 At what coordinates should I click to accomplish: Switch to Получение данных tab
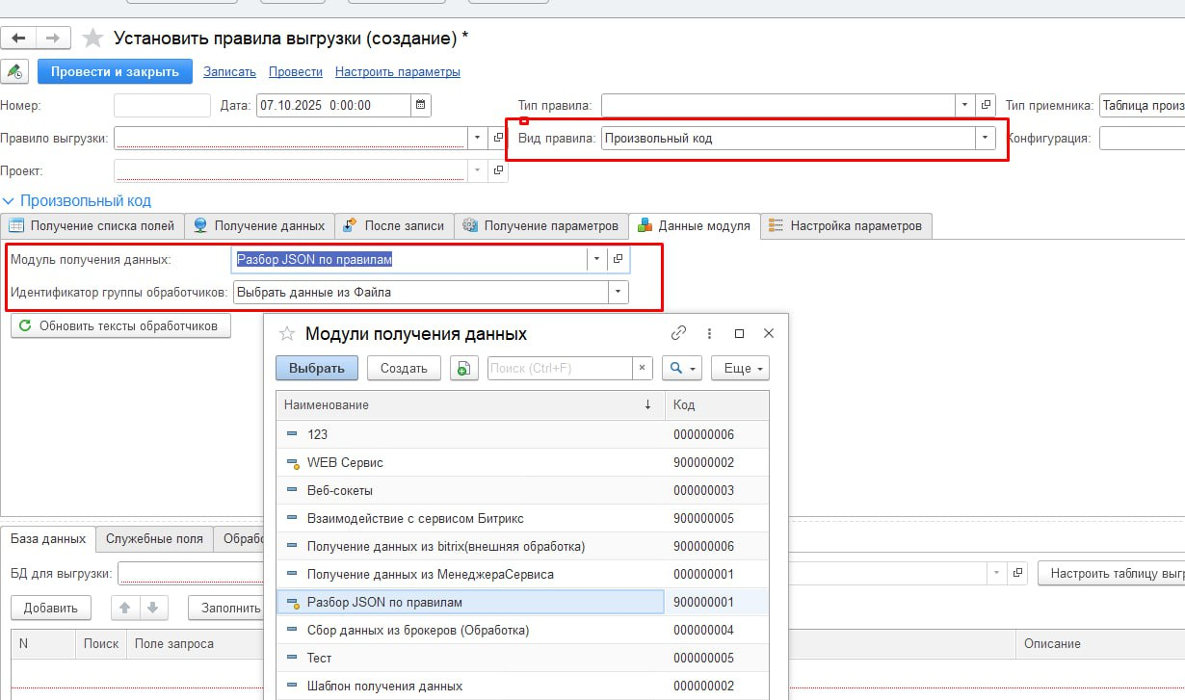coord(259,226)
